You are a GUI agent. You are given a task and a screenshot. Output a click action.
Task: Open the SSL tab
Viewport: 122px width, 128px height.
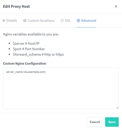(x=66, y=20)
